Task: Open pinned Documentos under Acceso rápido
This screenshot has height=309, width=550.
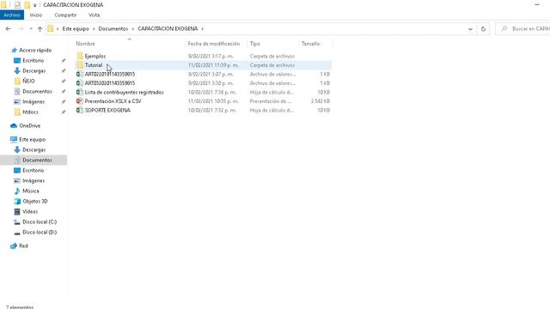Action: [x=37, y=92]
